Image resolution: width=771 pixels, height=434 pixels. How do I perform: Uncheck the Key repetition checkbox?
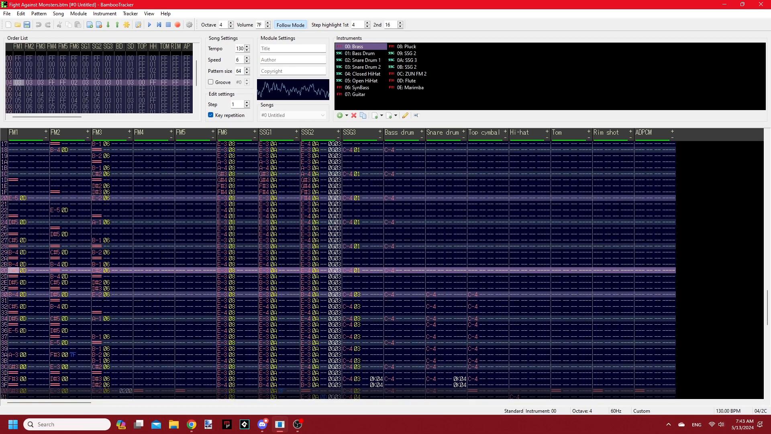pos(211,115)
